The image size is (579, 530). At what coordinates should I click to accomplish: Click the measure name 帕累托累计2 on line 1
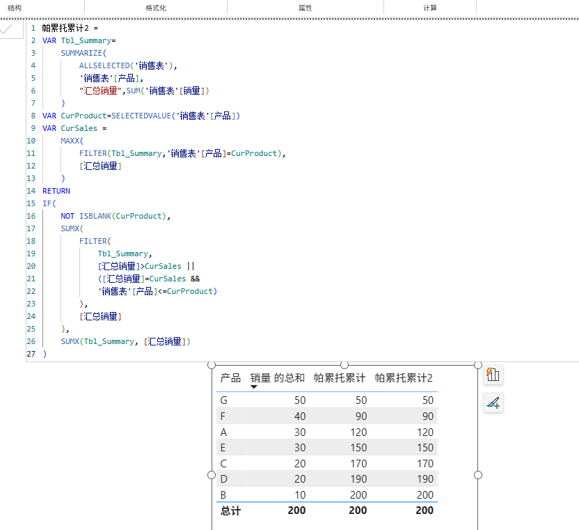[65, 28]
